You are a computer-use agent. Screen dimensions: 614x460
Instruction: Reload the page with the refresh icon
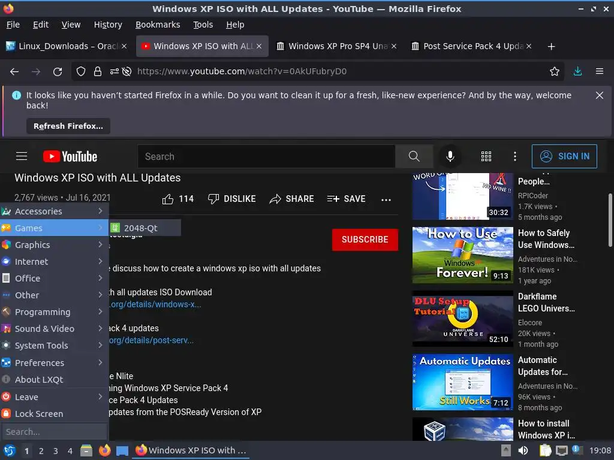58,72
